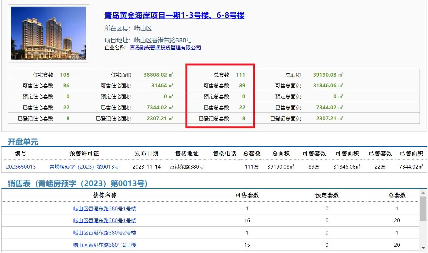Click the sales table vertical scrollbar thumb

[x=423, y=208]
